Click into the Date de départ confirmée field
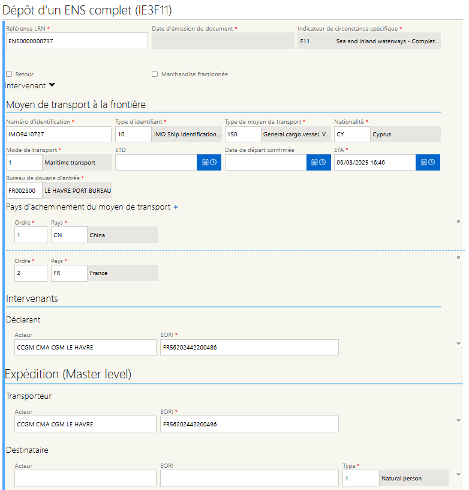 (x=266, y=162)
